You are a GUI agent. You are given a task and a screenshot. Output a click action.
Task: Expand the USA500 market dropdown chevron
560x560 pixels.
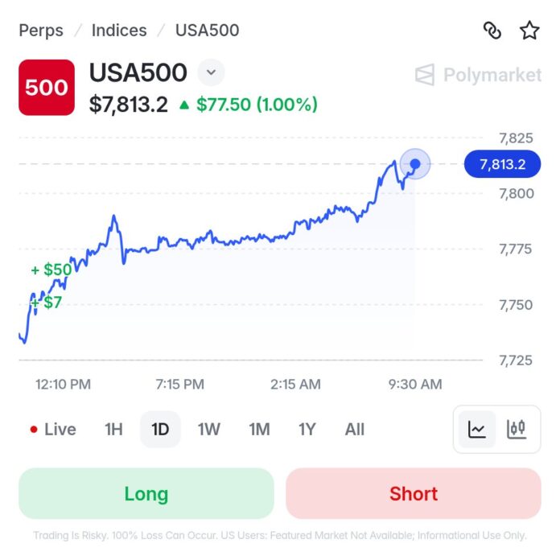(x=211, y=72)
